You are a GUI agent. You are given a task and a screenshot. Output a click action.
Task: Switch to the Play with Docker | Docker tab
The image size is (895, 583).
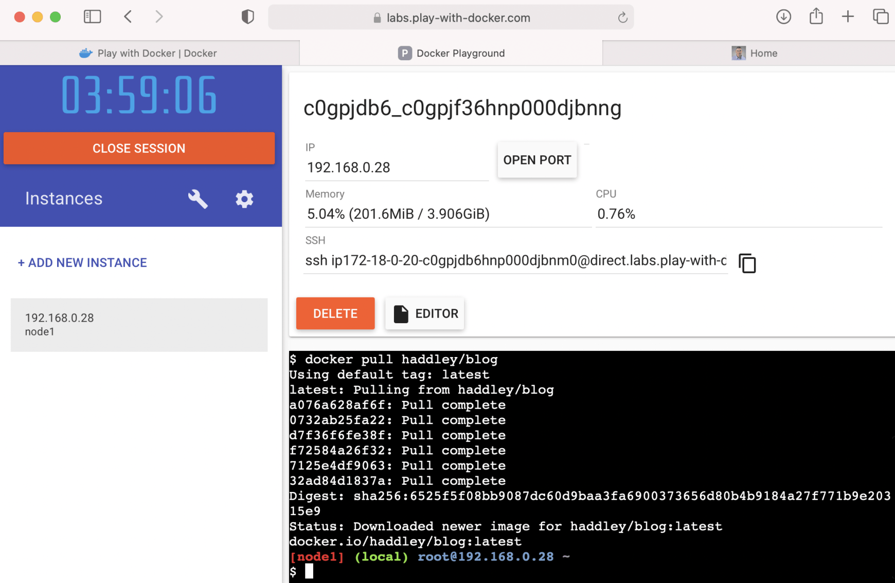pyautogui.click(x=150, y=53)
